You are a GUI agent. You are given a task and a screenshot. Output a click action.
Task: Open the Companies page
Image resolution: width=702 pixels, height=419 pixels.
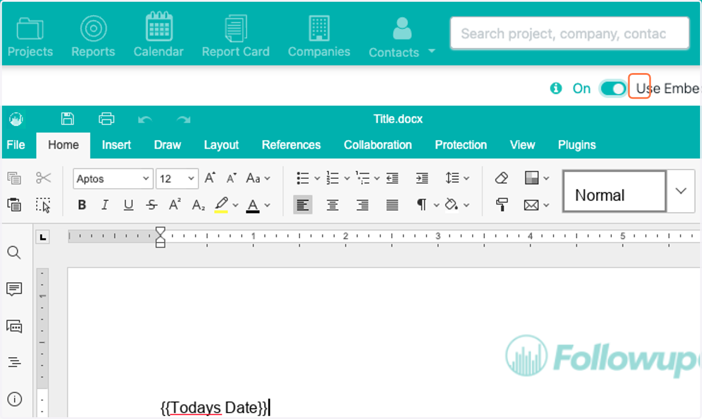click(x=319, y=37)
